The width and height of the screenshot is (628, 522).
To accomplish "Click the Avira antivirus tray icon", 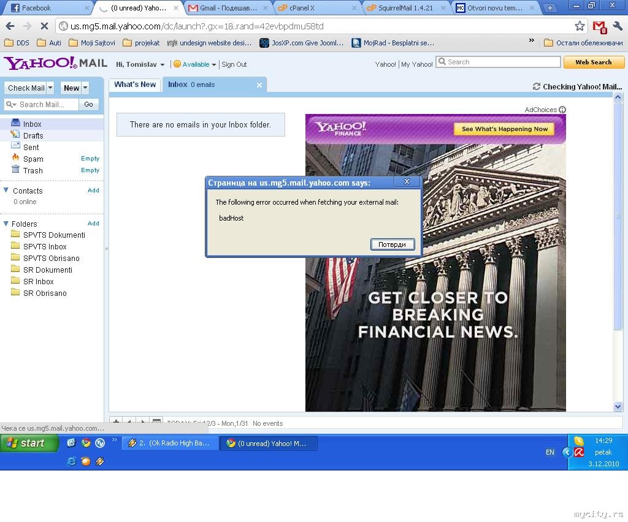I will click(579, 452).
